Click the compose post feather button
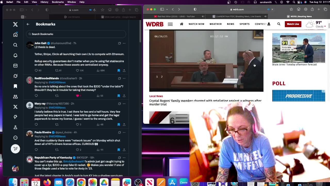This screenshot has width=330, height=186. [x=15, y=149]
